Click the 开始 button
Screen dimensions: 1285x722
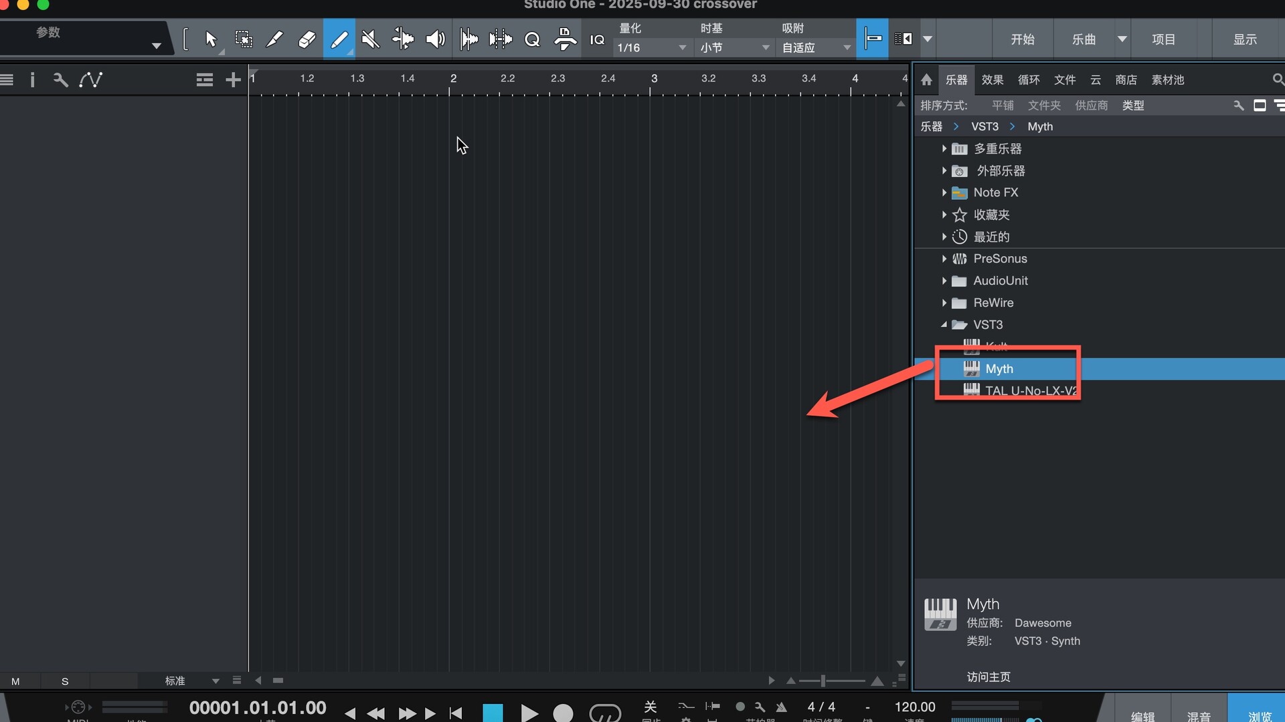tap(1022, 39)
